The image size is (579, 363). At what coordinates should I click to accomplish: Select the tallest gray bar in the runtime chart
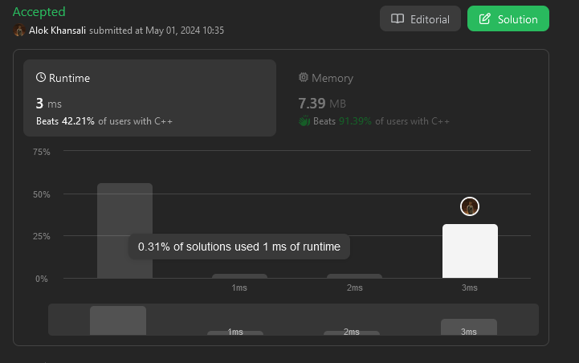click(x=124, y=230)
